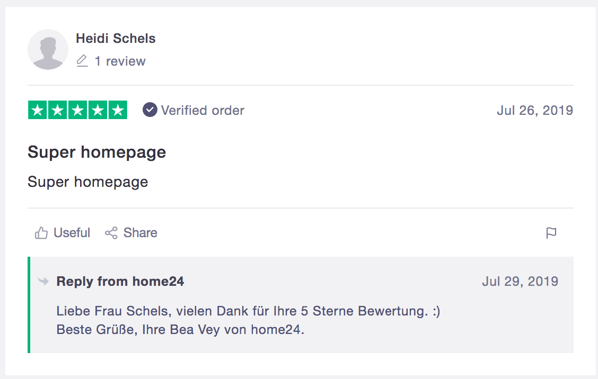Flag this review with the flag icon
The width and height of the screenshot is (598, 379).
click(551, 233)
